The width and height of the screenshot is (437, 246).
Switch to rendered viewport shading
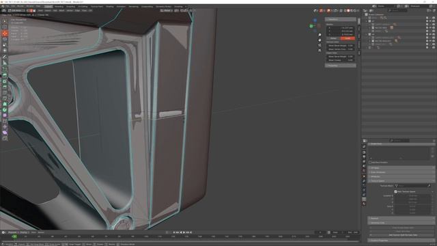pos(355,11)
